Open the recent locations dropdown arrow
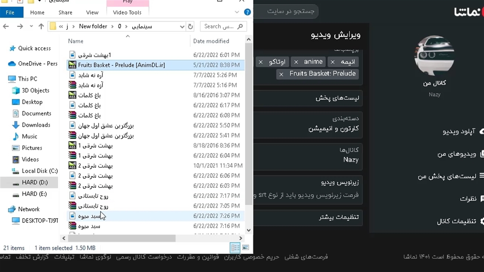The image size is (484, 272). click(x=31, y=26)
